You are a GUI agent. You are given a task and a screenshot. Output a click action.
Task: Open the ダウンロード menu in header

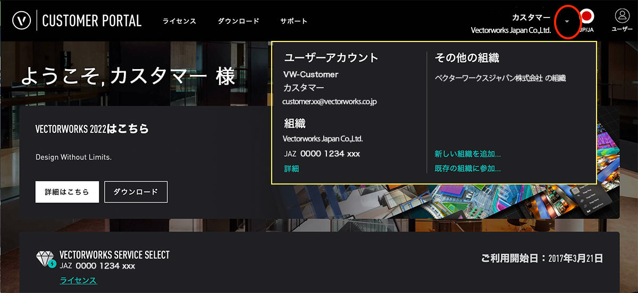(x=238, y=21)
